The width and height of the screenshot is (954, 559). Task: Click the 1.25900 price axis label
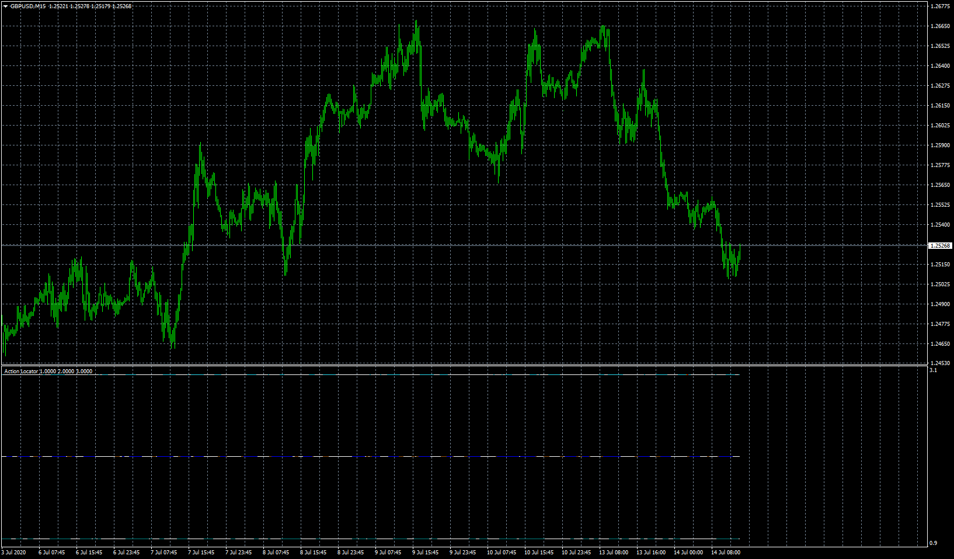[940, 145]
